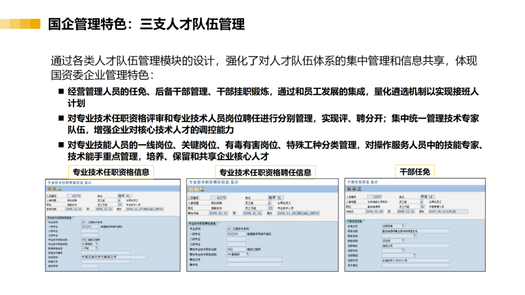The width and height of the screenshot is (525, 295).
Task: Click the start date field 1995.12.01
Action: (x=74, y=209)
